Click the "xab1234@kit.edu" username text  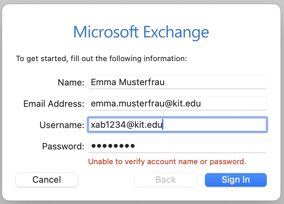pos(126,125)
